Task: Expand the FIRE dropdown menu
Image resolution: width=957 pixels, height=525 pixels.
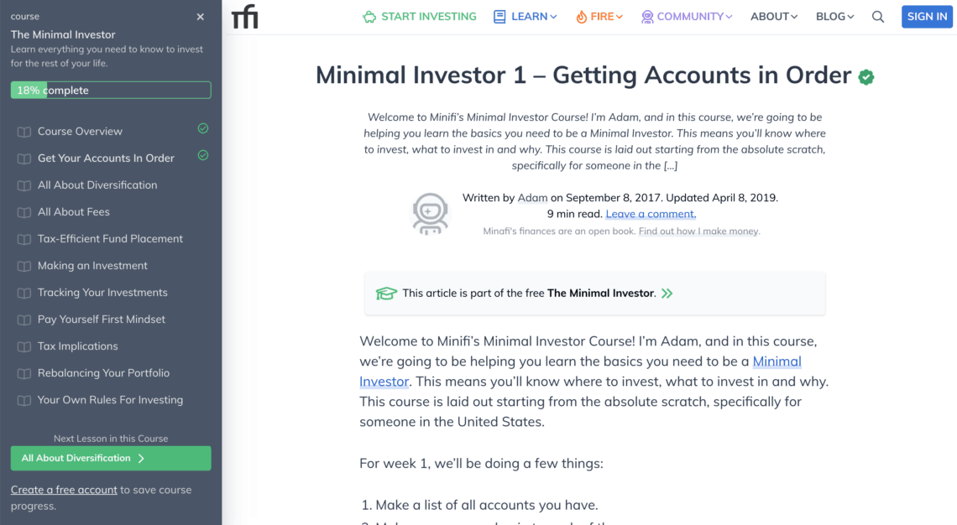Action: coord(599,17)
